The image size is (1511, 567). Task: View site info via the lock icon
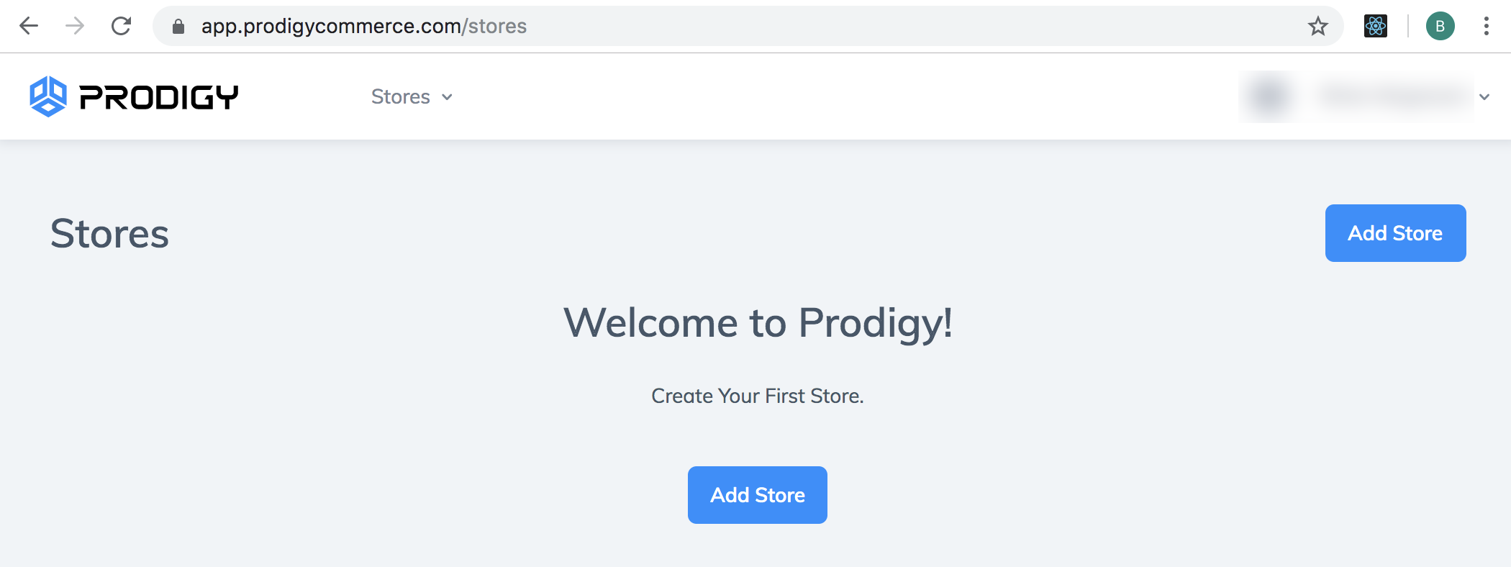(x=178, y=27)
